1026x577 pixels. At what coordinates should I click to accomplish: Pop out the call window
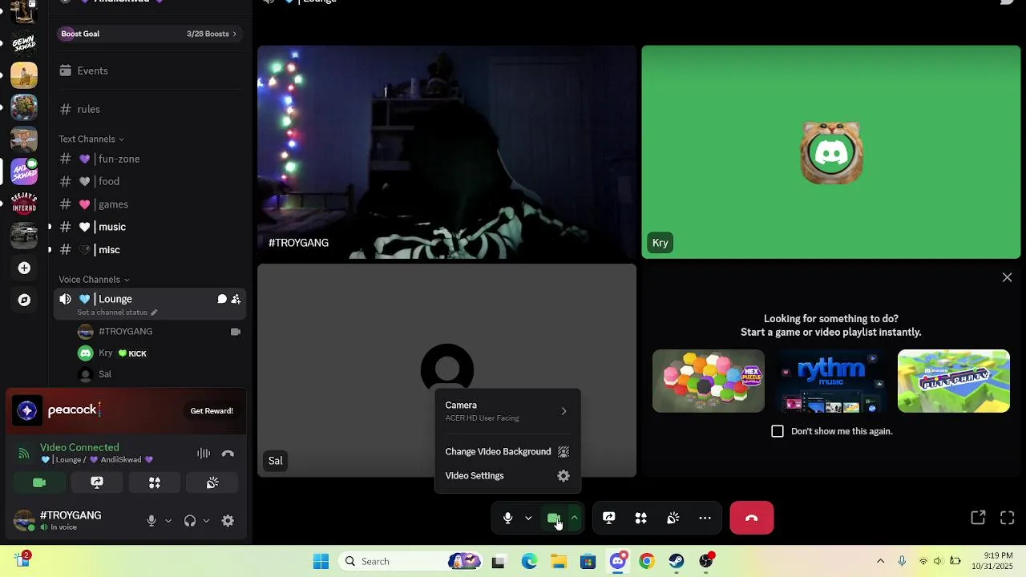[x=978, y=518]
